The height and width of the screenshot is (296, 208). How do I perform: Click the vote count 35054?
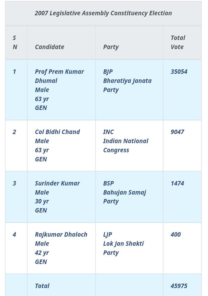[x=179, y=72]
